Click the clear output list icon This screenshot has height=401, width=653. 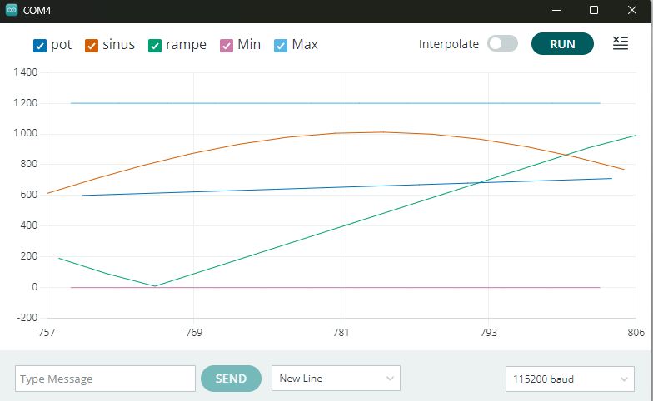coord(620,44)
